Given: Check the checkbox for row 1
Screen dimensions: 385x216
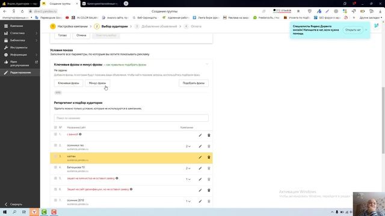Looking at the screenshot, I should click(55, 134).
